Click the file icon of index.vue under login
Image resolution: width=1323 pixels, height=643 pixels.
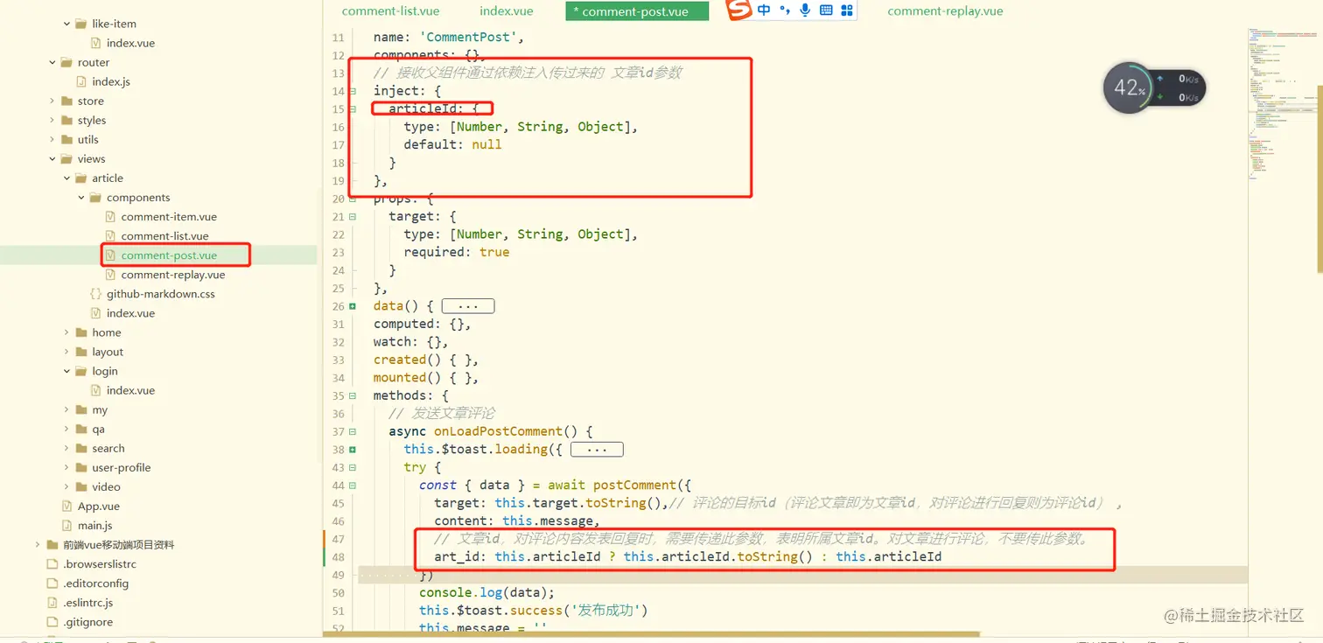96,390
